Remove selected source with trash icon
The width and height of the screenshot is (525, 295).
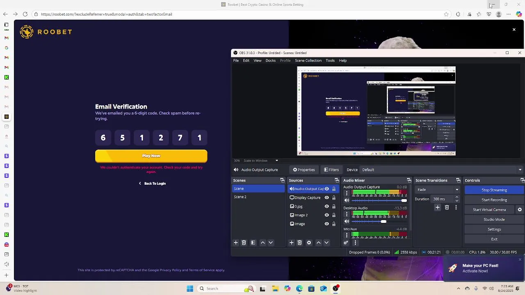(299, 243)
